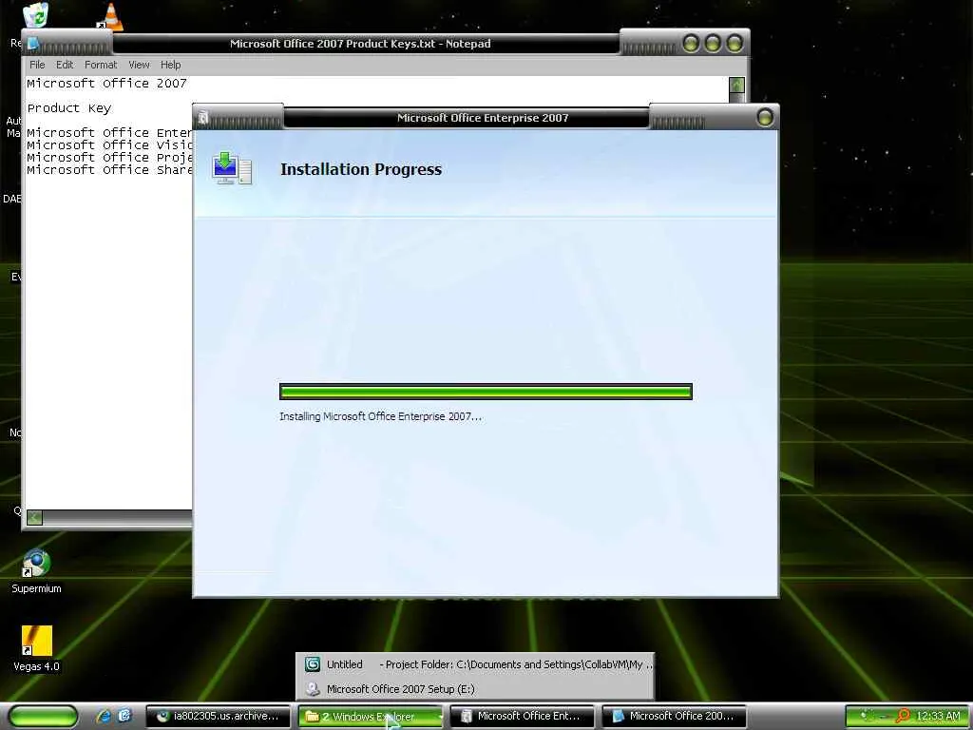Switch to Microsoft Office 200... Notepad taskbar button
The image size is (973, 730).
point(674,717)
